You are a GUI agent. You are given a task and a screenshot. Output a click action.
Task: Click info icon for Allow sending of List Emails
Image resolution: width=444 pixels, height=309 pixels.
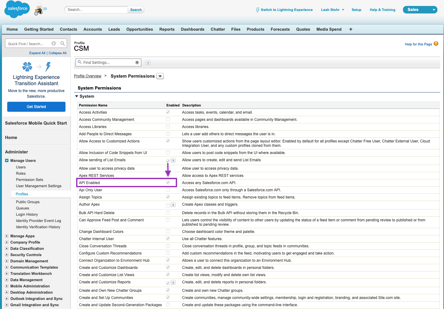(x=173, y=160)
